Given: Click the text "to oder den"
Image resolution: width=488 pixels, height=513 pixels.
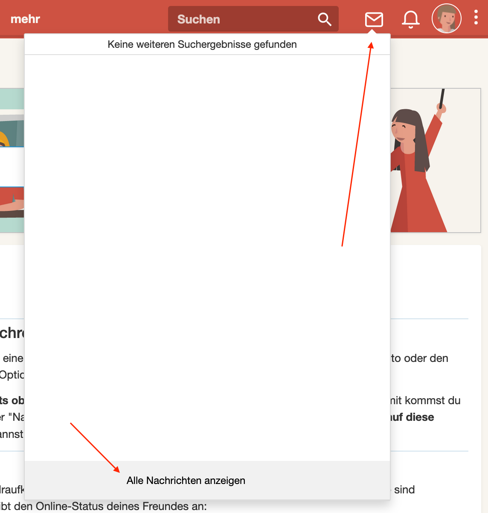Looking at the screenshot, I should click(420, 358).
